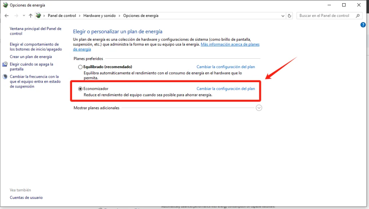The height and width of the screenshot is (209, 369).
Task: Click the 'Vea también' label
Action: coord(20,190)
